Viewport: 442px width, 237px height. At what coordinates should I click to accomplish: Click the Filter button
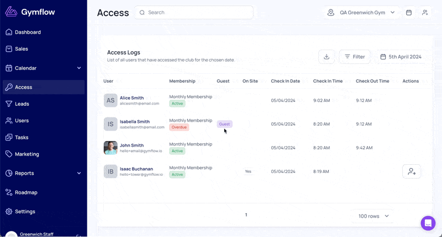click(354, 57)
